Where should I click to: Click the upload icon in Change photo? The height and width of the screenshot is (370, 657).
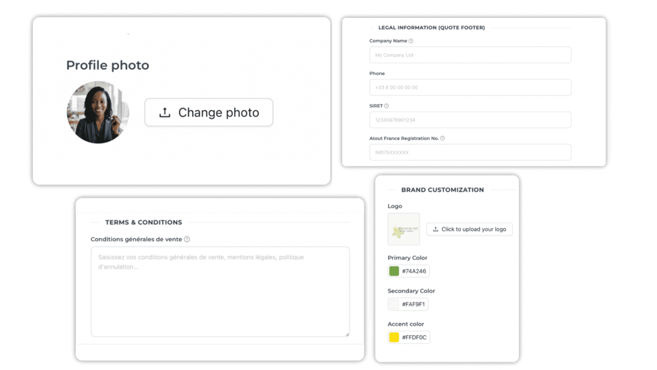pos(164,113)
